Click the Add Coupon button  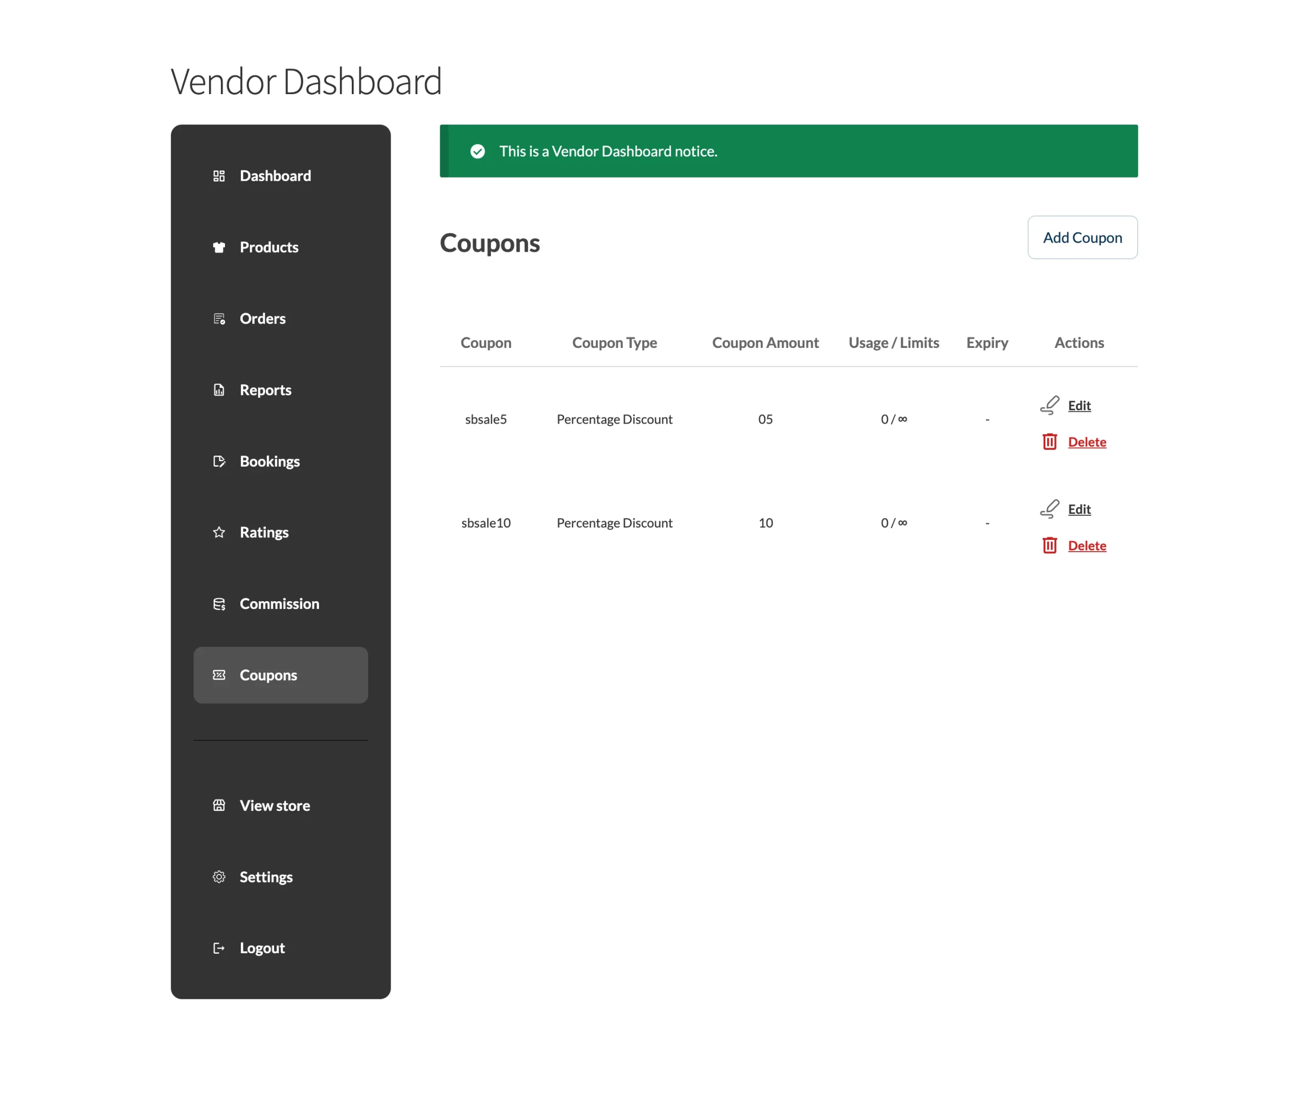[x=1082, y=237]
